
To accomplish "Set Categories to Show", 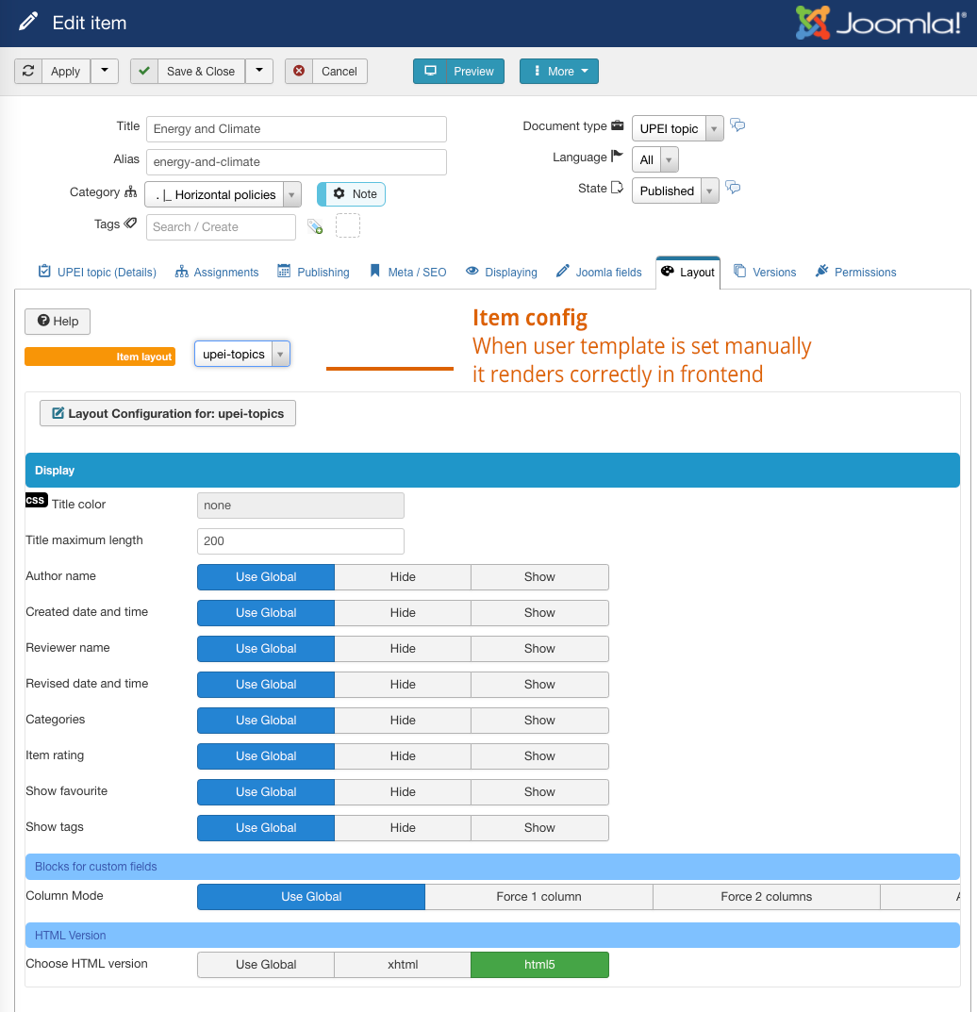I will [x=539, y=721].
